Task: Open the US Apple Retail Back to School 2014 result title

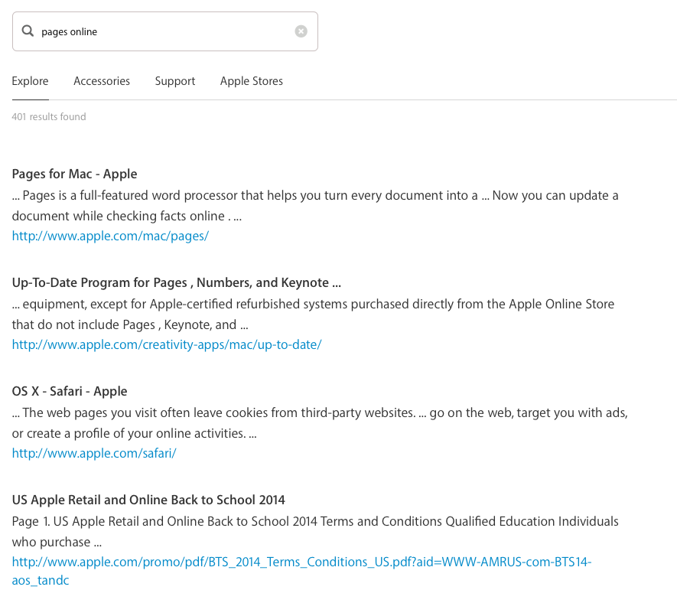Action: [148, 500]
